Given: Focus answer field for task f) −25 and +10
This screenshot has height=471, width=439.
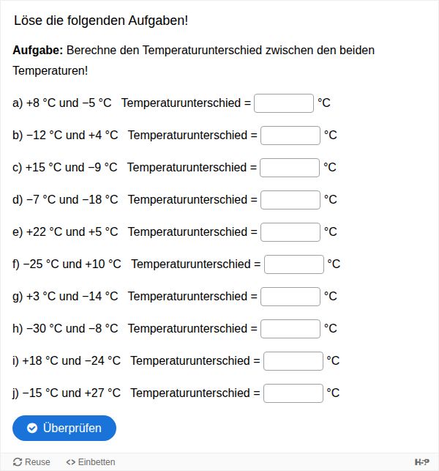Looking at the screenshot, I should click(294, 264).
